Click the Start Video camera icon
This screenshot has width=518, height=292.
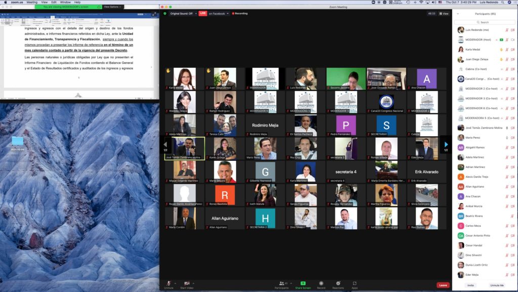click(187, 283)
